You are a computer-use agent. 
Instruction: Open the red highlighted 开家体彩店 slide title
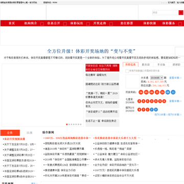(x=102, y=67)
